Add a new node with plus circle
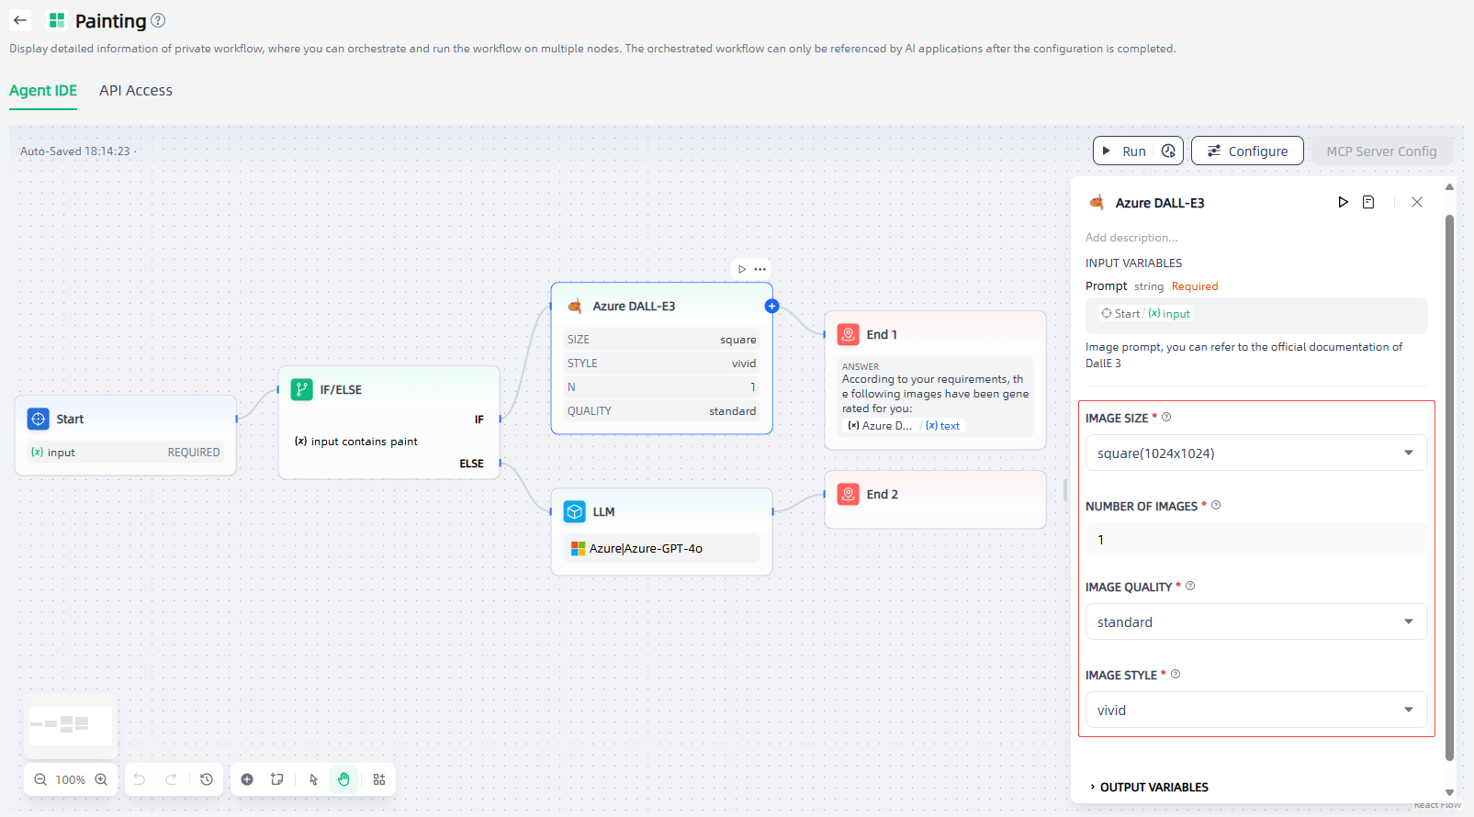Image resolution: width=1474 pixels, height=817 pixels. coord(247,779)
